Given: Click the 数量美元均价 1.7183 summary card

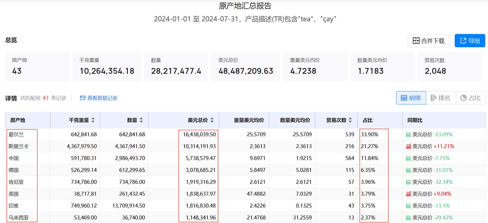Looking at the screenshot, I should click(x=383, y=67).
